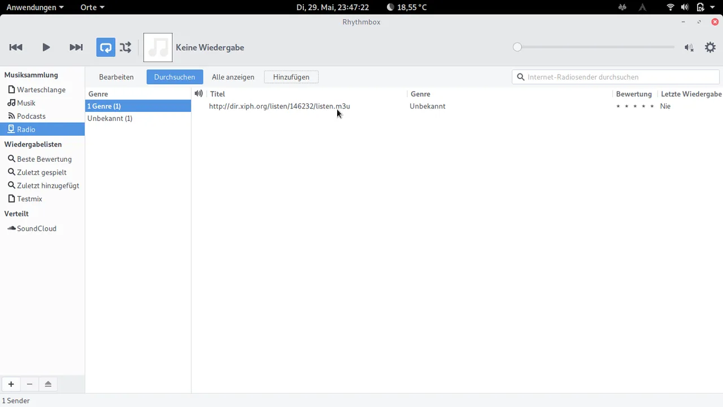
Task: Open the Anwendungen menu
Action: tap(35, 7)
